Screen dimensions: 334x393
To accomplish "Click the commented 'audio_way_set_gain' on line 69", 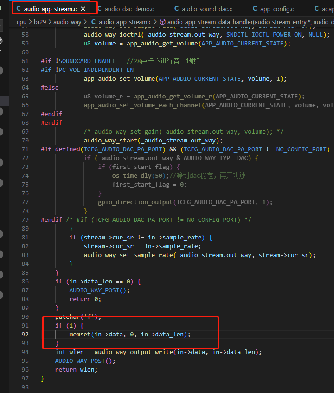I will click(127, 132).
